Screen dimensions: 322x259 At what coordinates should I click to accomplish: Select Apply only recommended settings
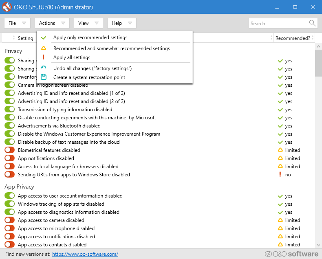[90, 37]
